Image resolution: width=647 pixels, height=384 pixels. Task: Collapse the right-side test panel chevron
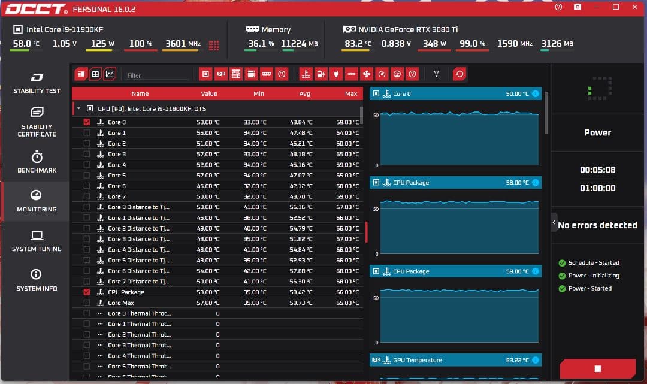click(x=554, y=222)
